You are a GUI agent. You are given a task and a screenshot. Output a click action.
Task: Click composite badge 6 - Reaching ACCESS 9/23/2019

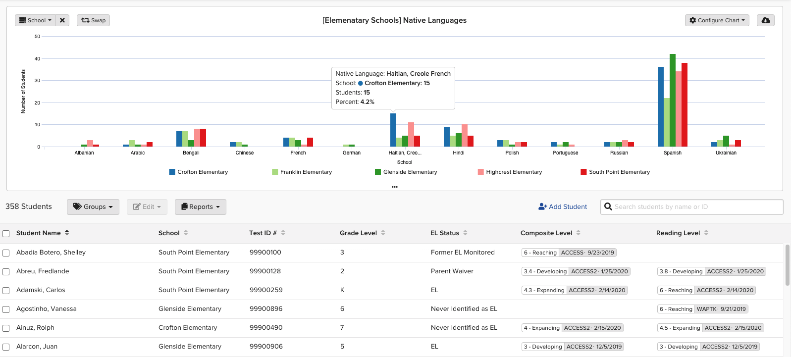569,253
